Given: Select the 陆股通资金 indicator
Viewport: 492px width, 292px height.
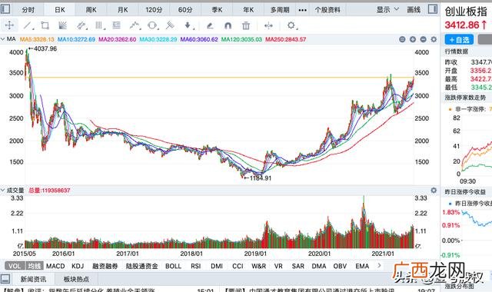Looking at the screenshot, I should click(141, 266).
